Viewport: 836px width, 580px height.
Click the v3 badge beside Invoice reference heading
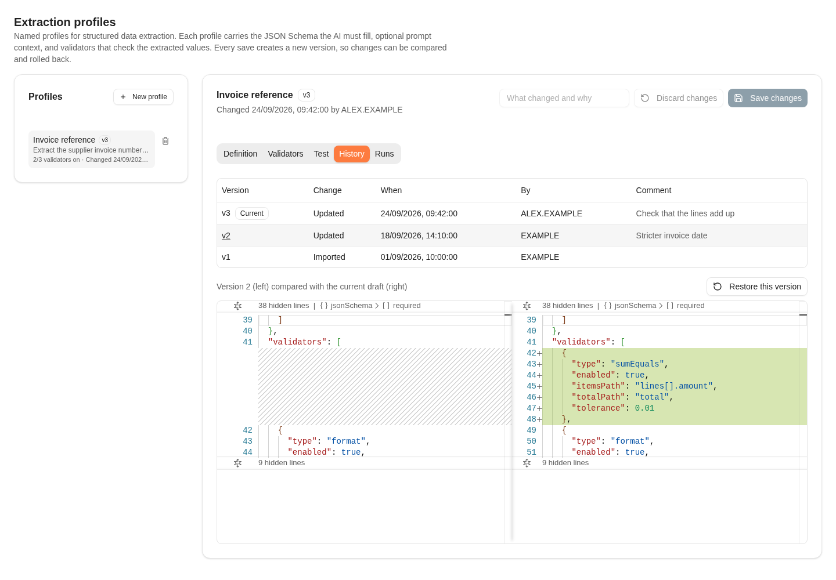click(307, 95)
